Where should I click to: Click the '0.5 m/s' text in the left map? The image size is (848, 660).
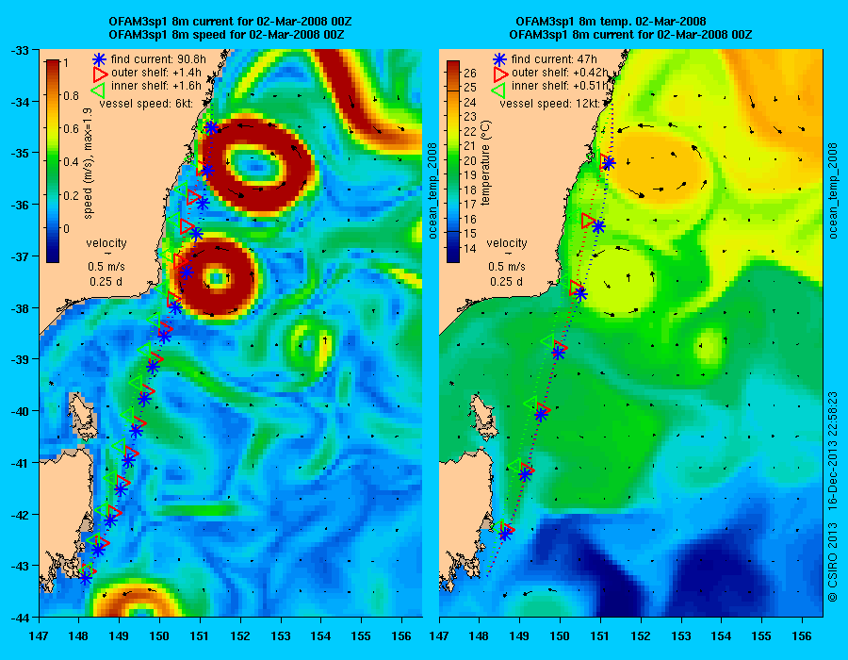(x=106, y=267)
